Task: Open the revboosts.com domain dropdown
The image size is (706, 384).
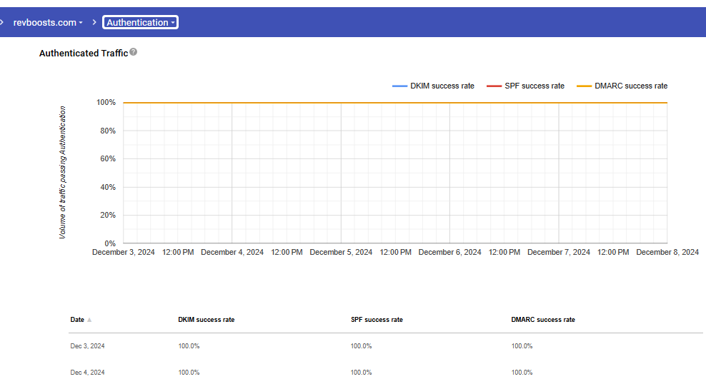Action: 48,22
